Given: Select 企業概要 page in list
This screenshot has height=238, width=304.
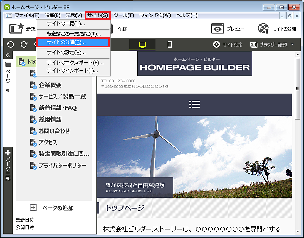Looking at the screenshot, I should click(x=50, y=85).
